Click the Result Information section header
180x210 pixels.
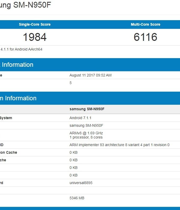point(17,65)
